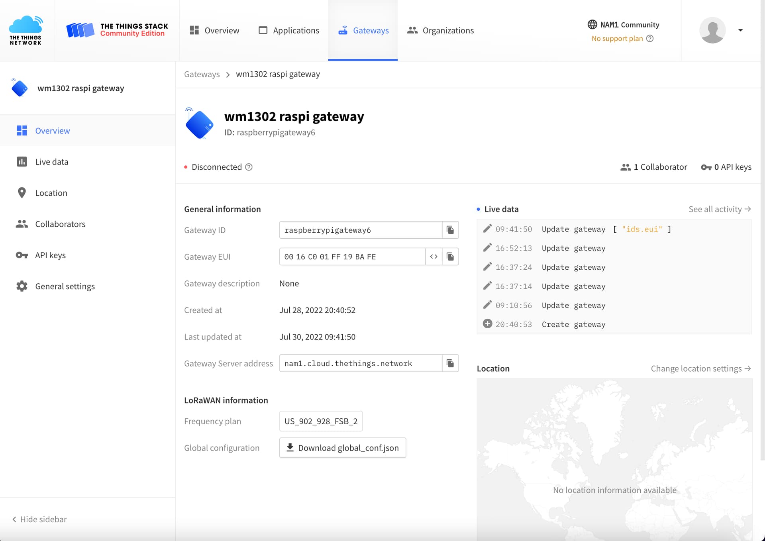Image resolution: width=765 pixels, height=541 pixels.
Task: Toggle Gateway EUI byte representation
Action: pos(433,257)
